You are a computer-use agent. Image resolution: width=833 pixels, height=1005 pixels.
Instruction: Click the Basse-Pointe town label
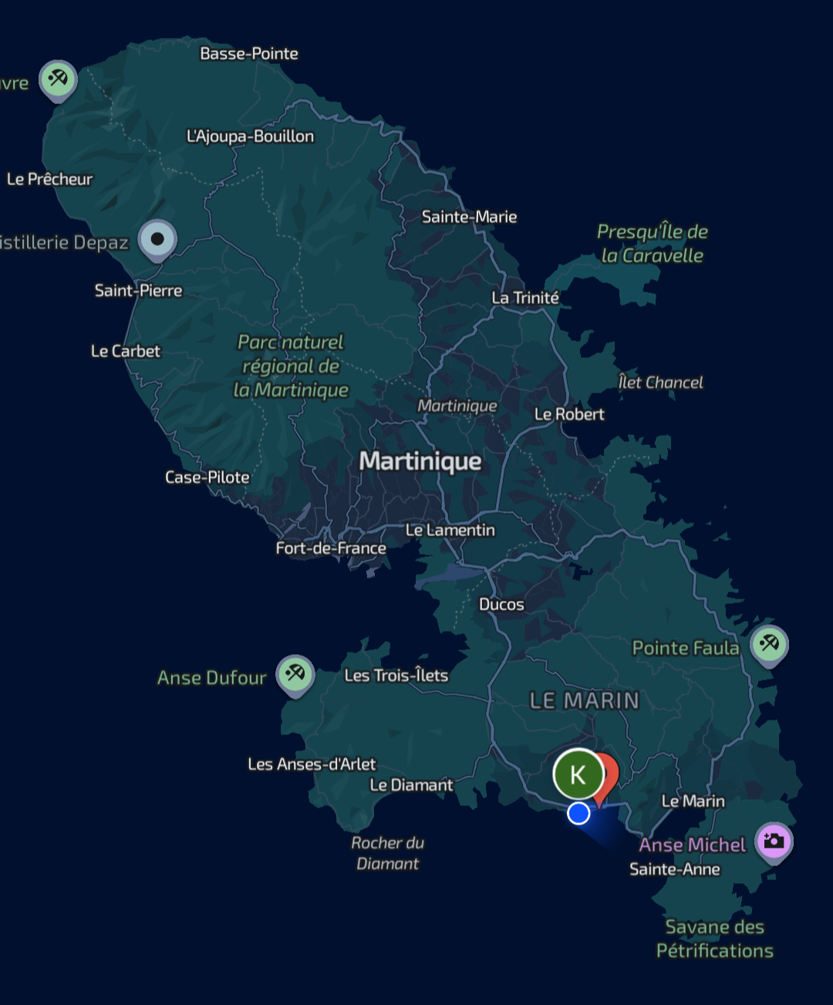(249, 53)
